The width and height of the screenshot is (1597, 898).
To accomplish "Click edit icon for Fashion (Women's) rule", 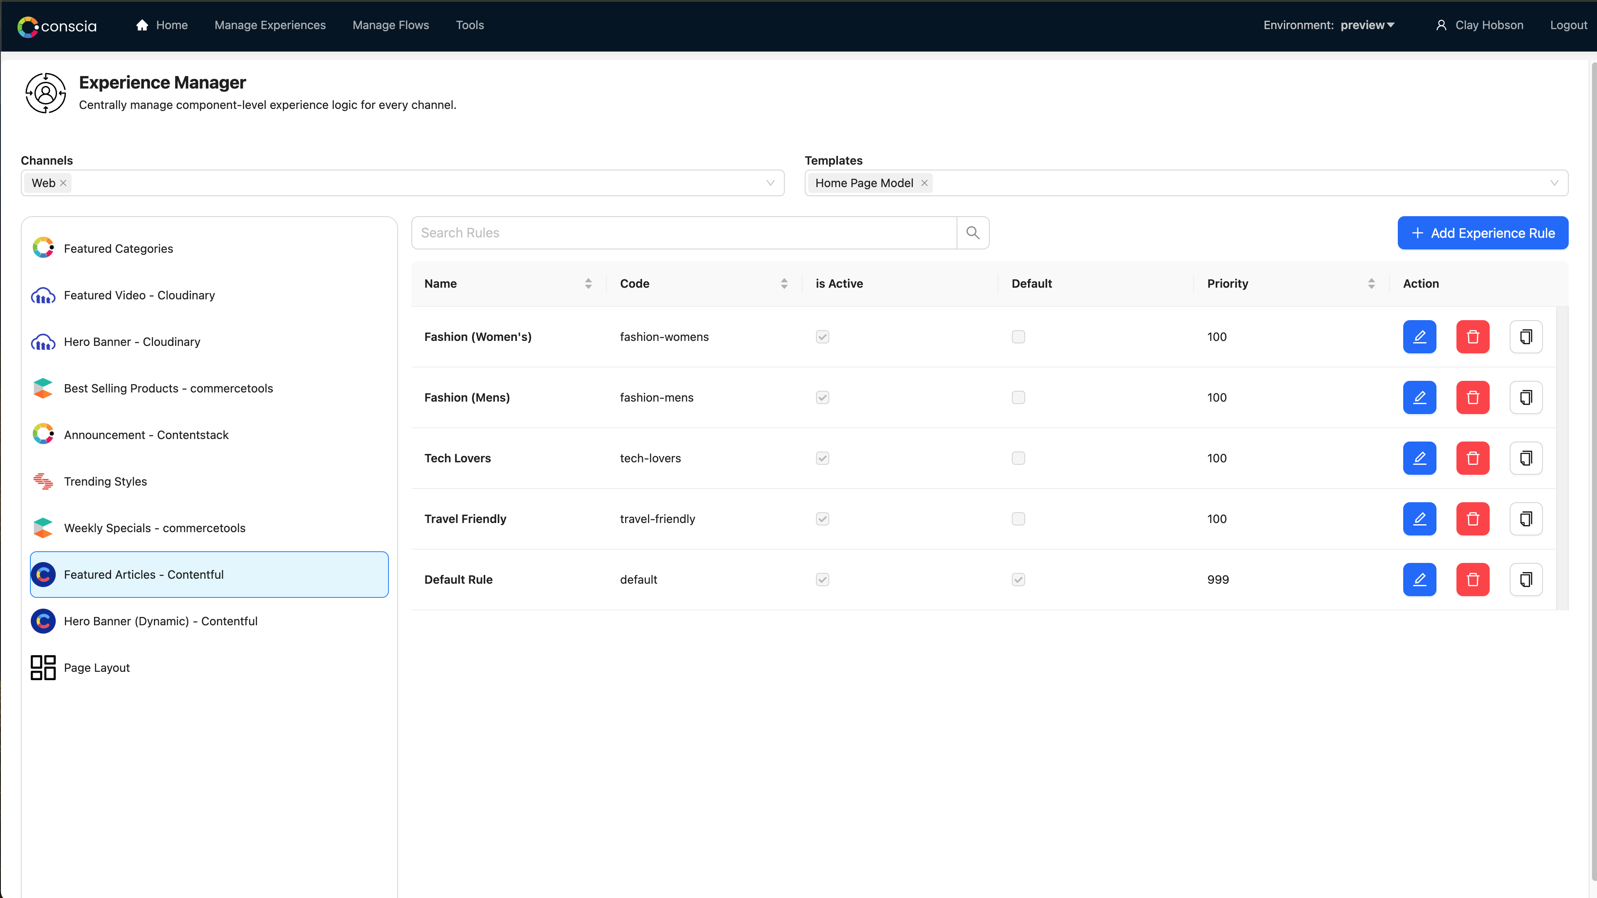I will click(1419, 337).
